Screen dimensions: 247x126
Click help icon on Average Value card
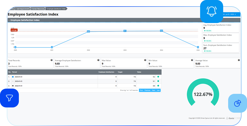pyautogui.click(x=239, y=60)
